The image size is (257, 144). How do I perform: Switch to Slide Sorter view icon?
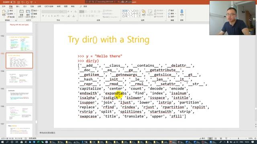216,138
